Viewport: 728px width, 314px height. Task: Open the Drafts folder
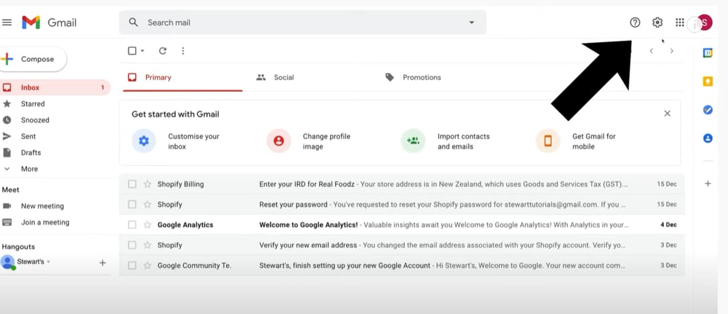point(30,152)
